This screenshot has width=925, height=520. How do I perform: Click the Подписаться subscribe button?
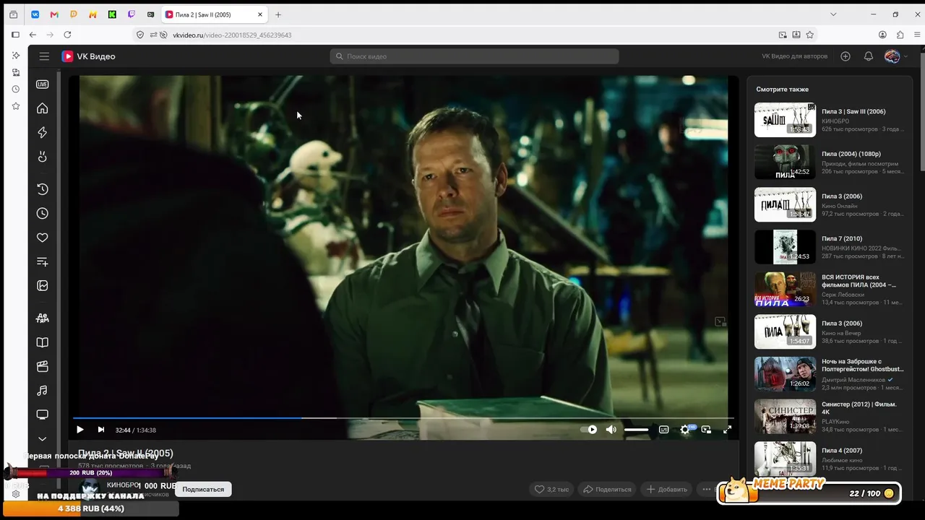point(203,489)
